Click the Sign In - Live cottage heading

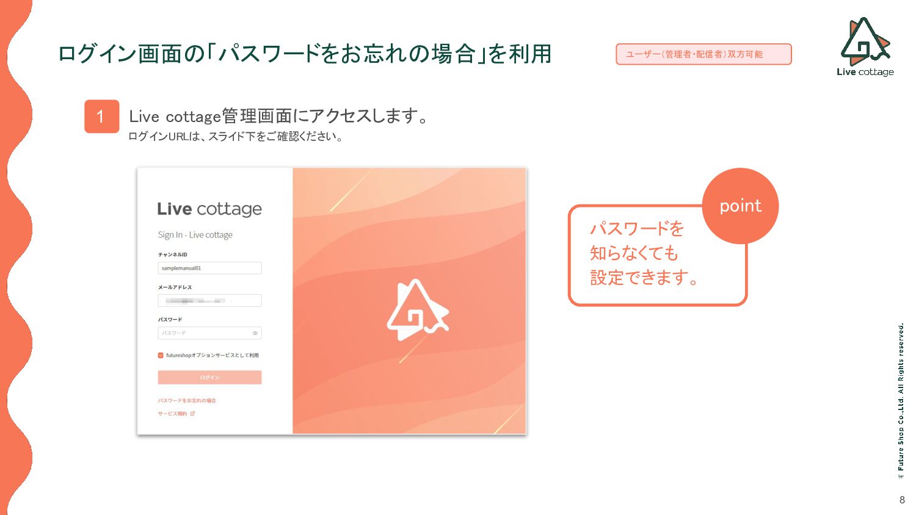click(x=195, y=235)
